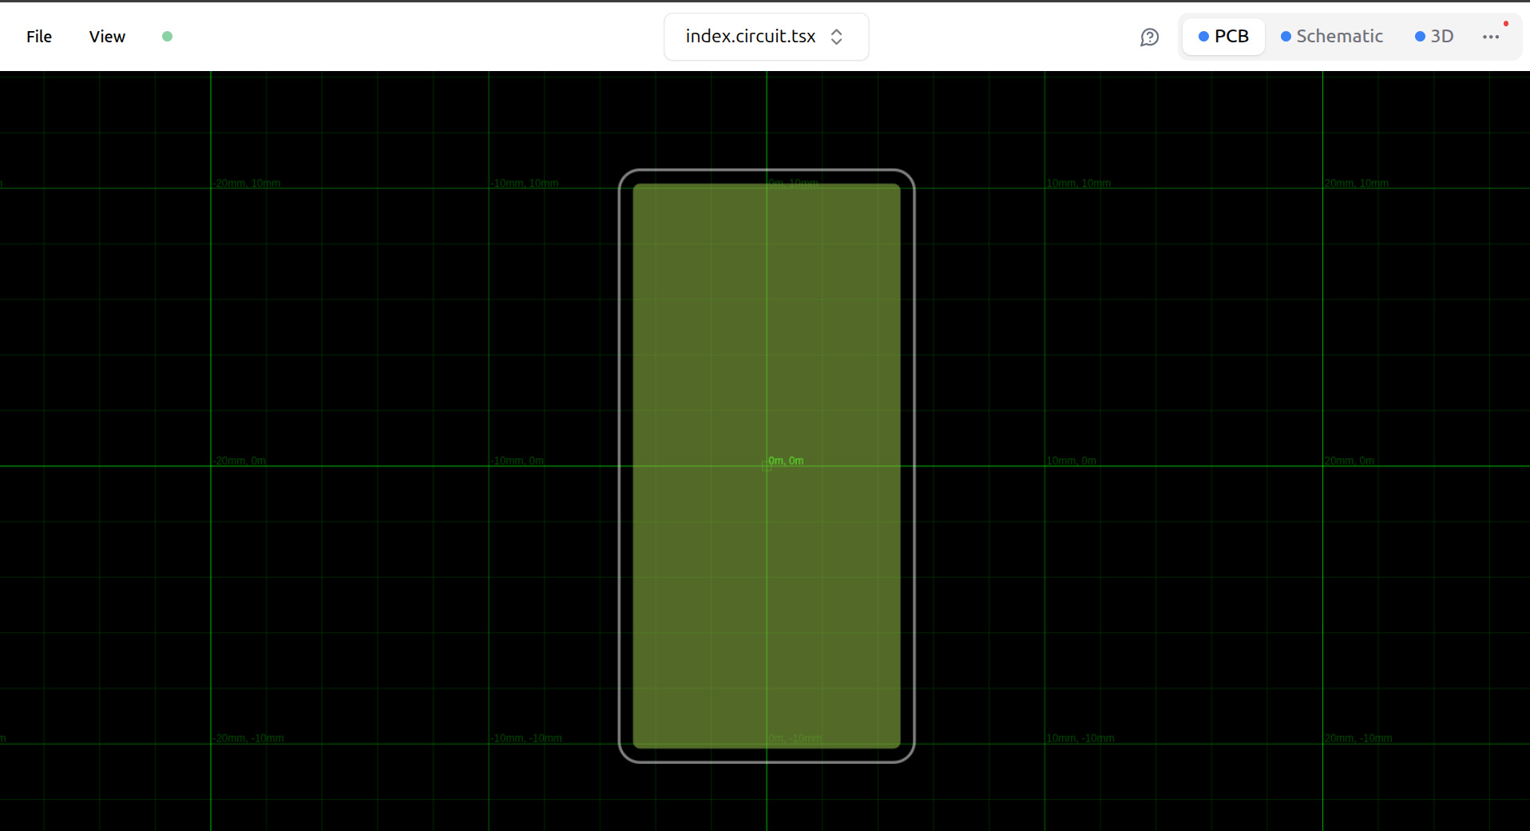The width and height of the screenshot is (1530, 831).
Task: Expand the index.circuit.tsx file selector
Action: coord(766,37)
